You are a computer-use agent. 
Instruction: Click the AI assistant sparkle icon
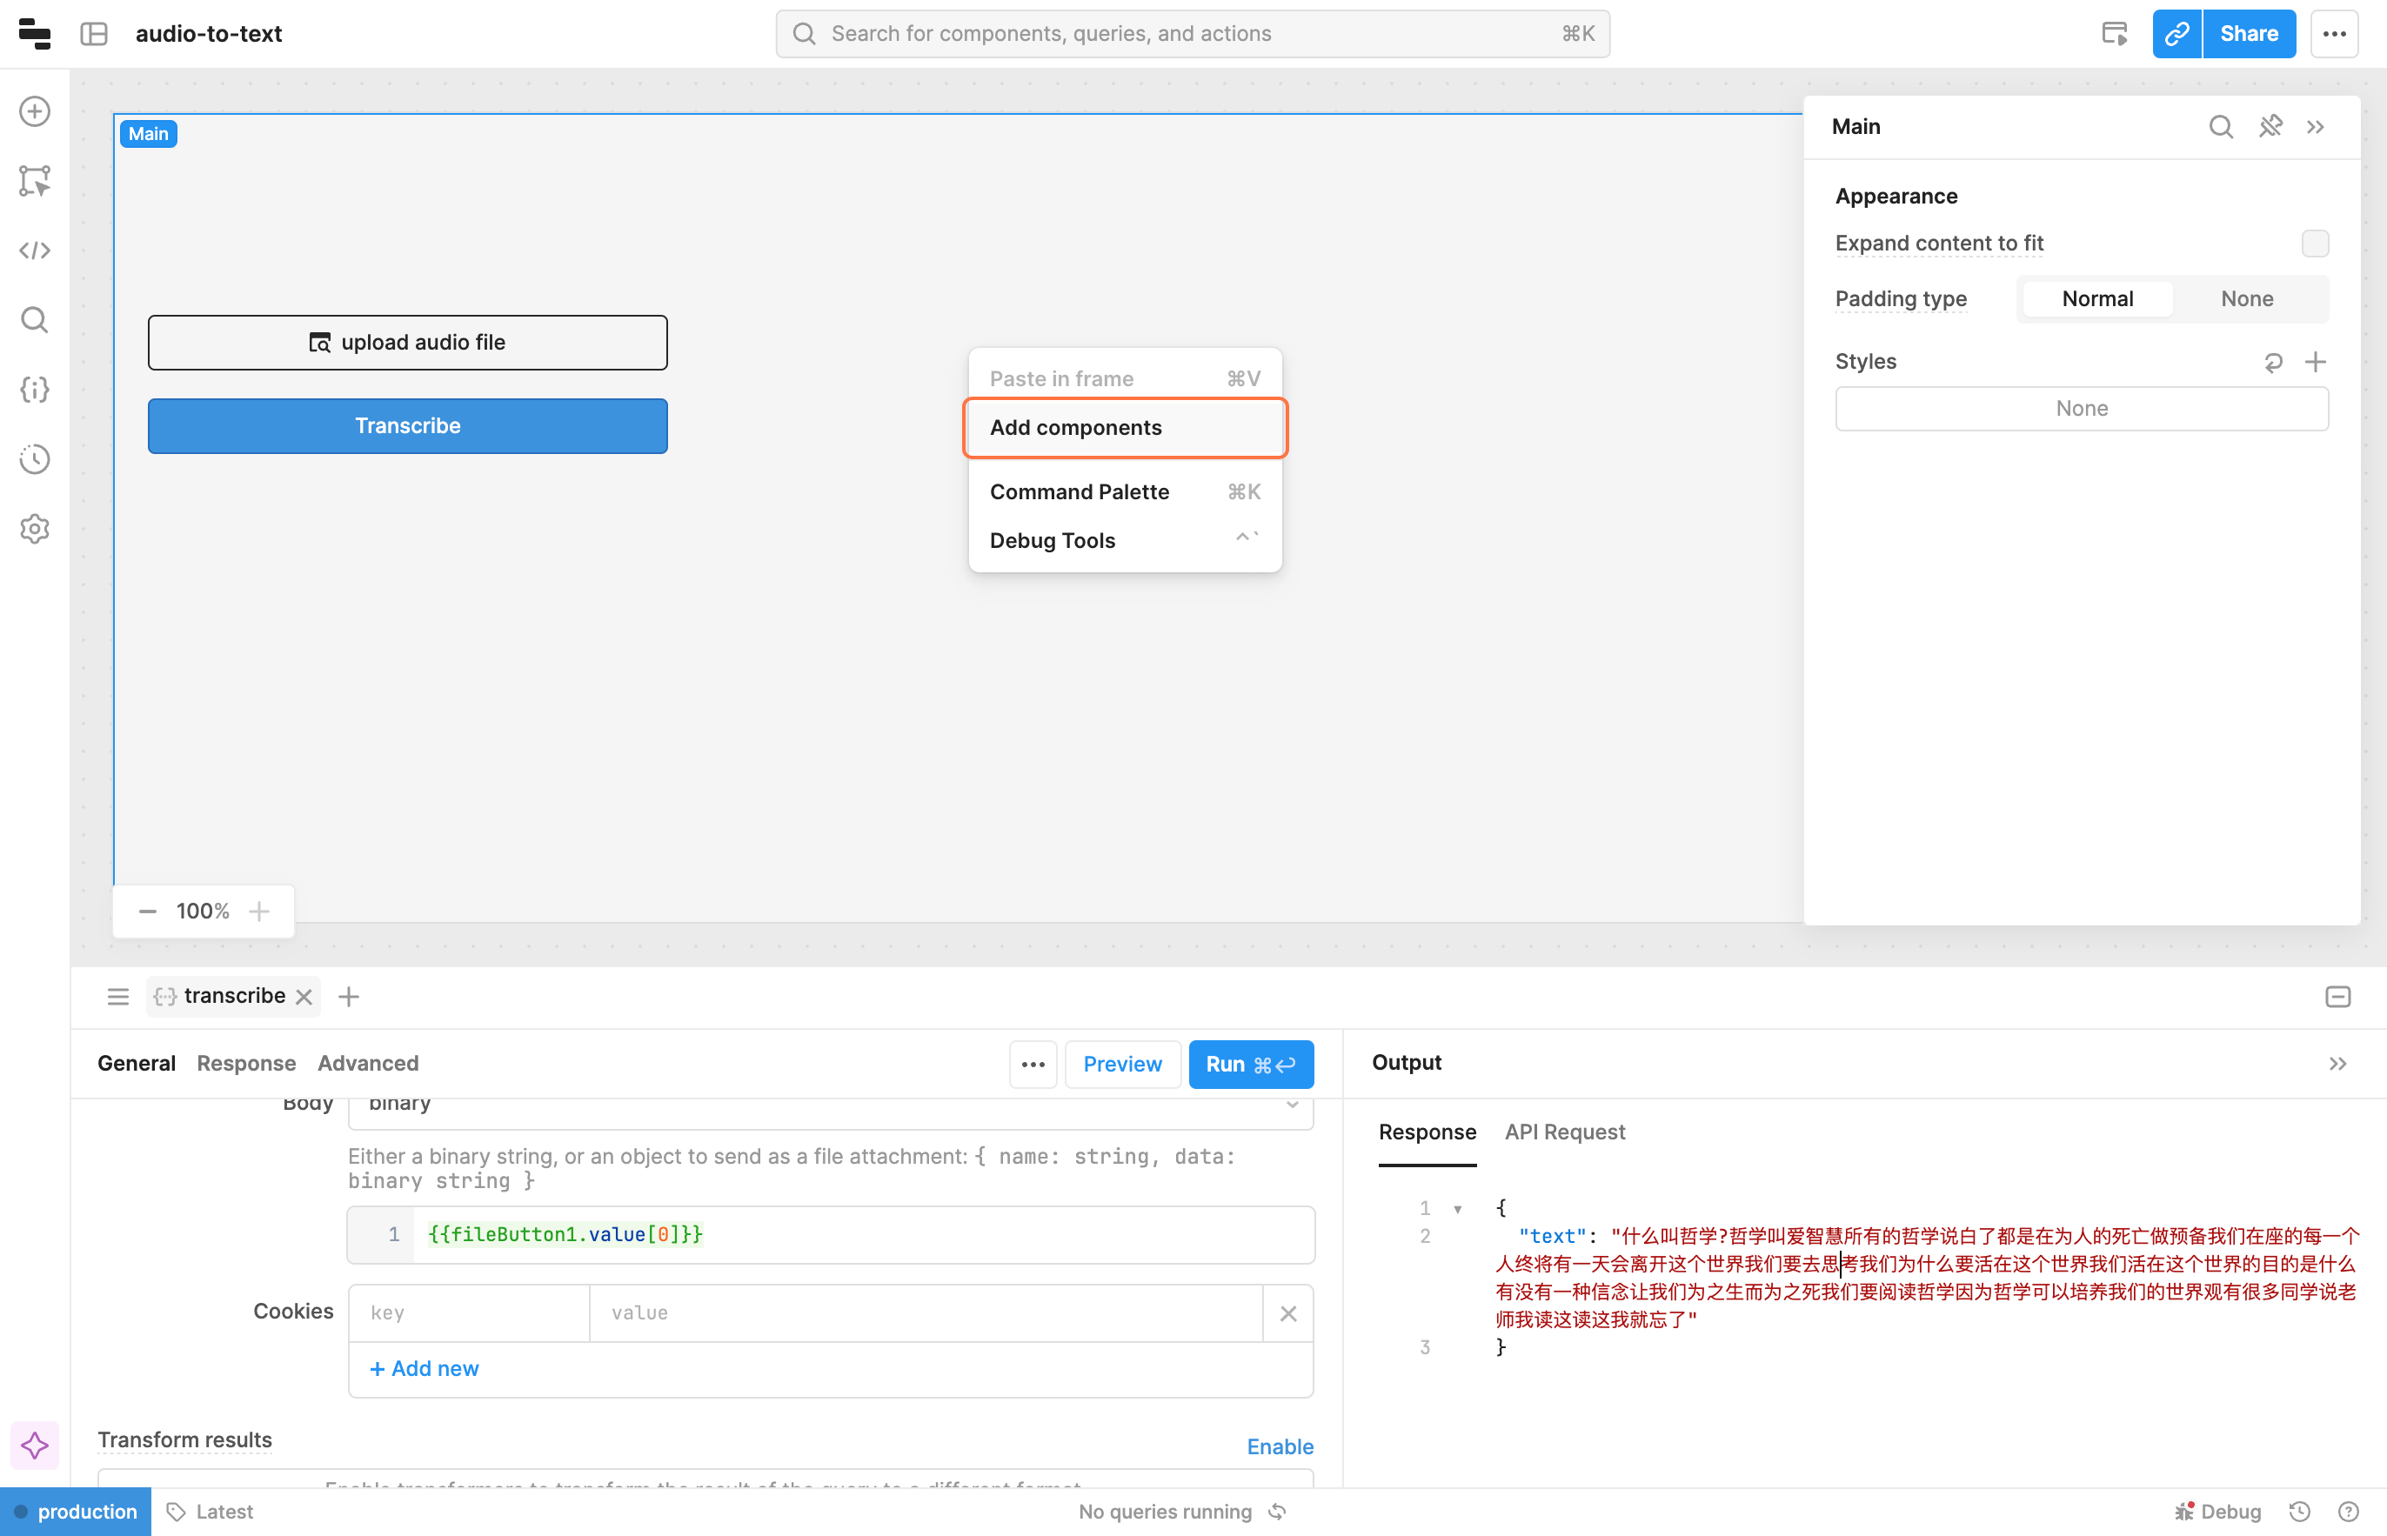(x=35, y=1446)
